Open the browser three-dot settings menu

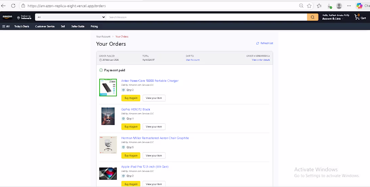[x=349, y=6]
